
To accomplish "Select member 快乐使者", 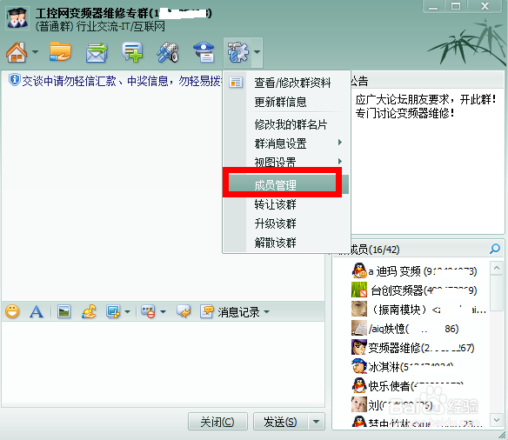I will click(408, 386).
